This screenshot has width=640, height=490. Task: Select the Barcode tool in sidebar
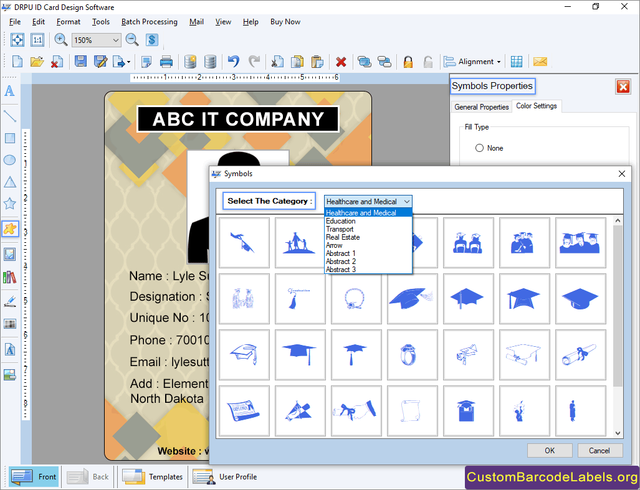coord(10,324)
